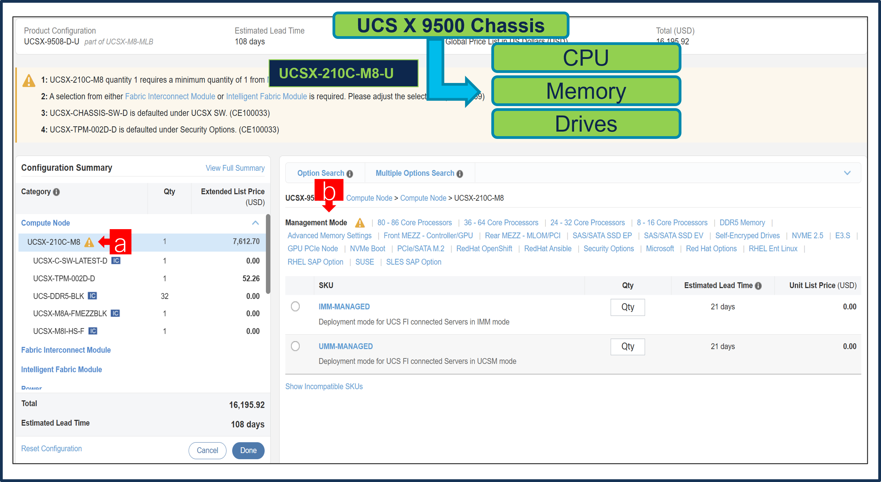Open SAS/SATA SSD EV options

pos(674,236)
